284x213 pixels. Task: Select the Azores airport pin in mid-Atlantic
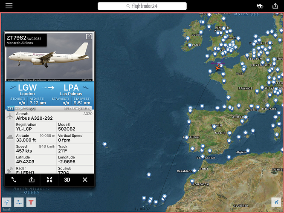point(105,144)
